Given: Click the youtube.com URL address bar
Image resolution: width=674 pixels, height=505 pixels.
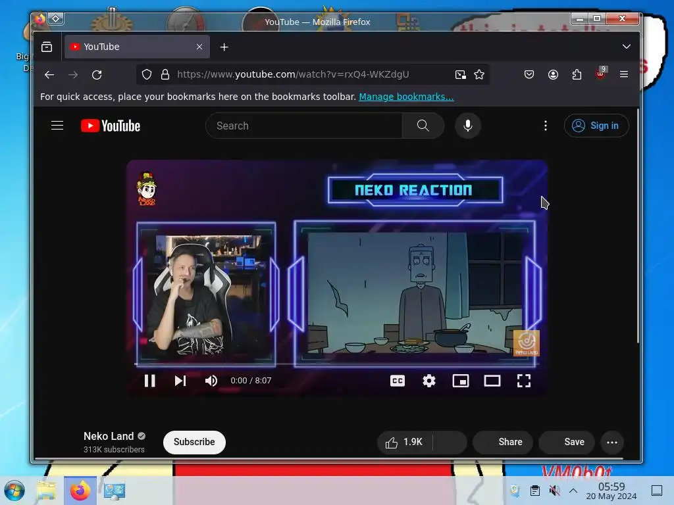Looking at the screenshot, I should coord(293,74).
